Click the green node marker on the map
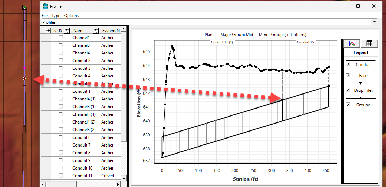 pos(24,7)
